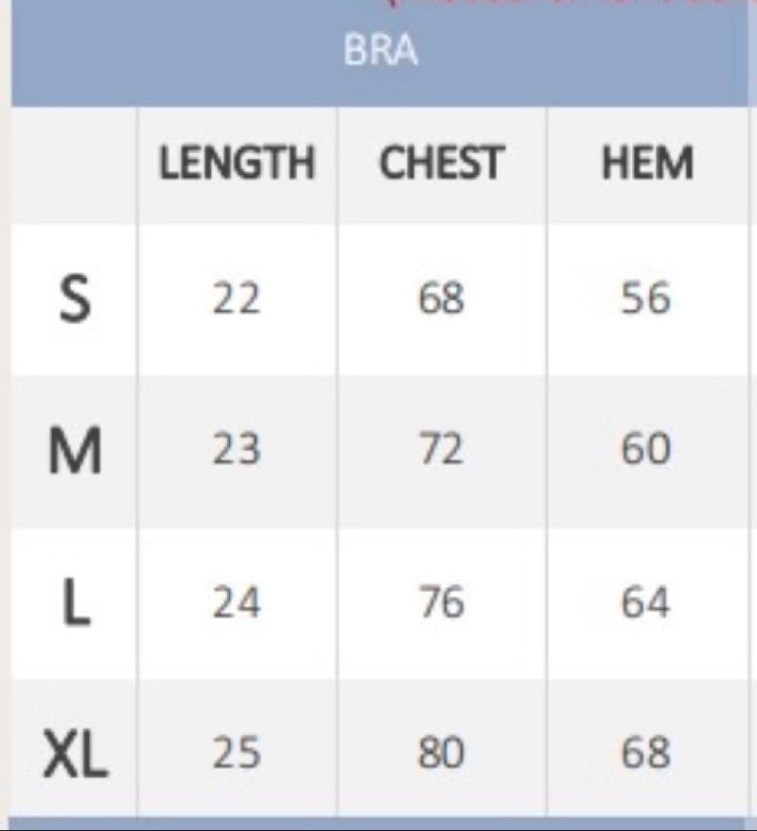Click the BRA table title
Viewport: 757px width, 831px height.
[381, 51]
